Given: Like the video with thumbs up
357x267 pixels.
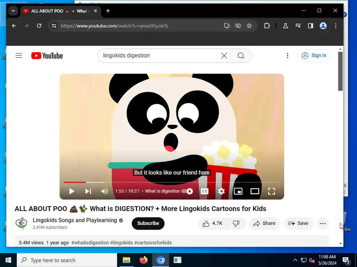Looking at the screenshot, I should tap(212, 224).
